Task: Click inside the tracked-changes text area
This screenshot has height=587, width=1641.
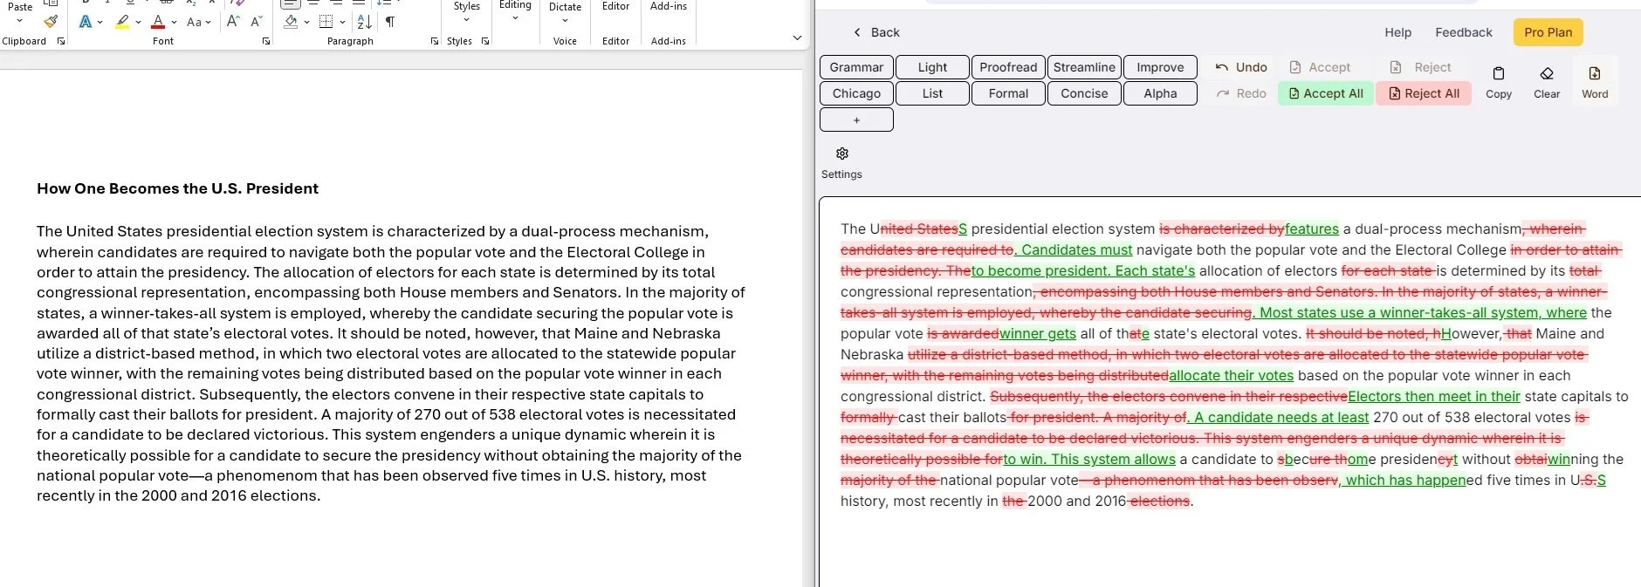Action: (x=1230, y=392)
